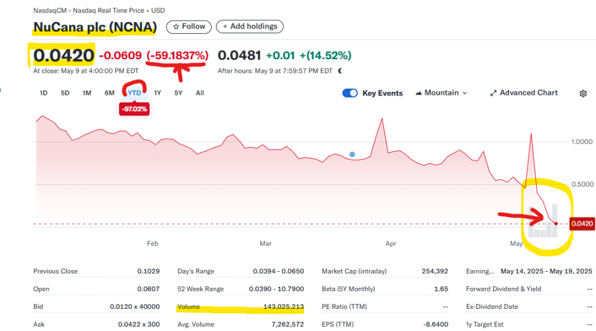Open the Mountain chart type dropdown
The image size is (596, 331).
click(x=441, y=93)
